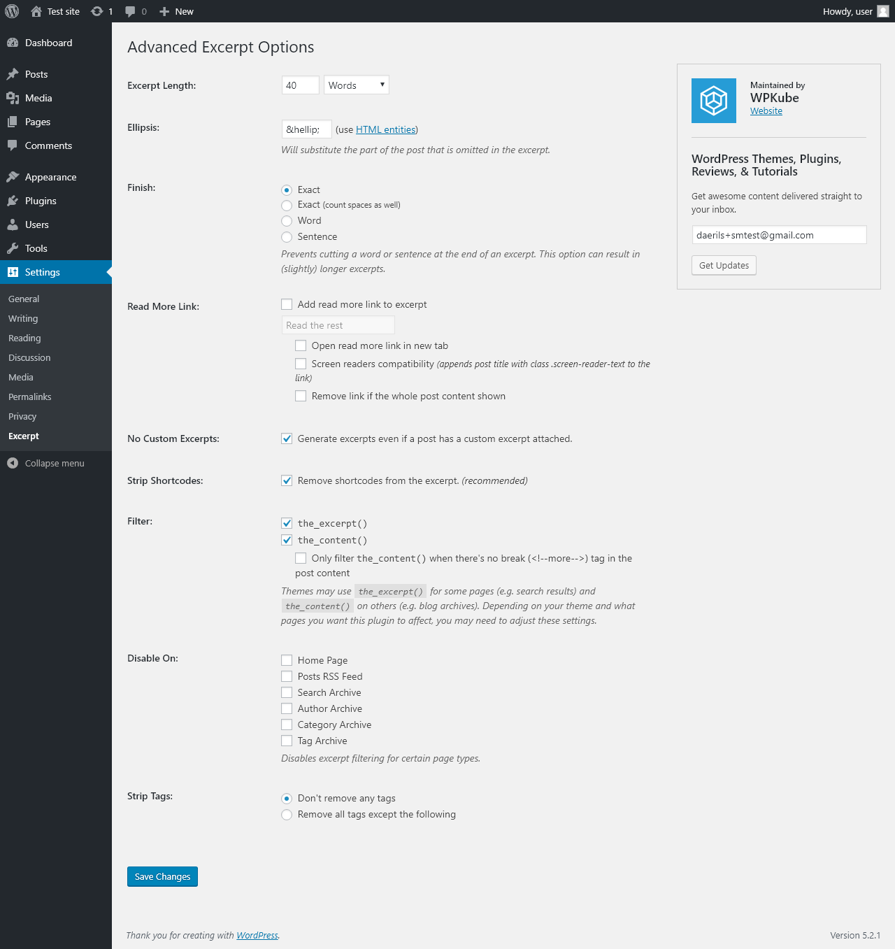
Task: Enable 'Add read more link to excerpt'
Action: [x=287, y=304]
